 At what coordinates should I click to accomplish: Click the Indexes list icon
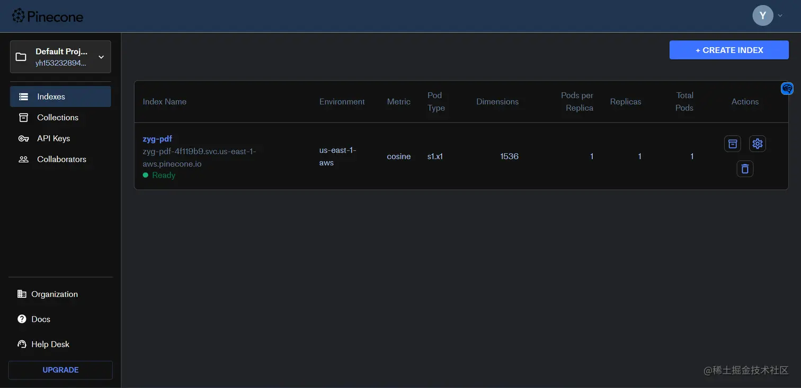(x=23, y=97)
